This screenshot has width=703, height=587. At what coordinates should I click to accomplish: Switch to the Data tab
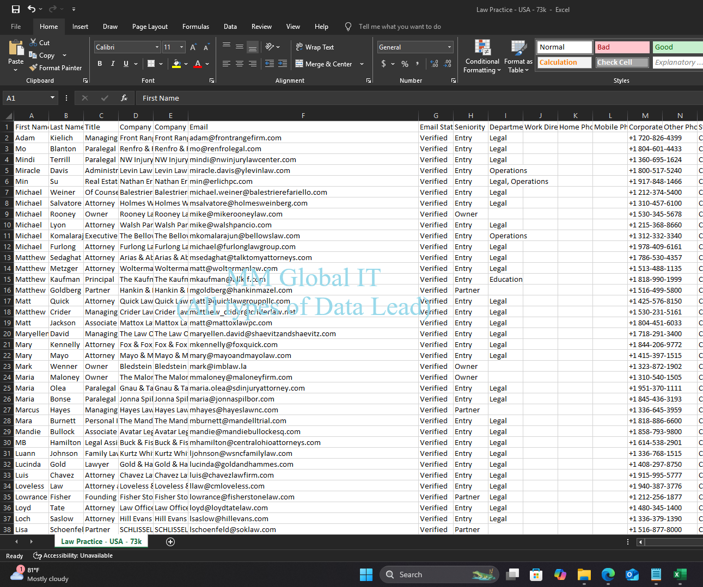(x=230, y=26)
